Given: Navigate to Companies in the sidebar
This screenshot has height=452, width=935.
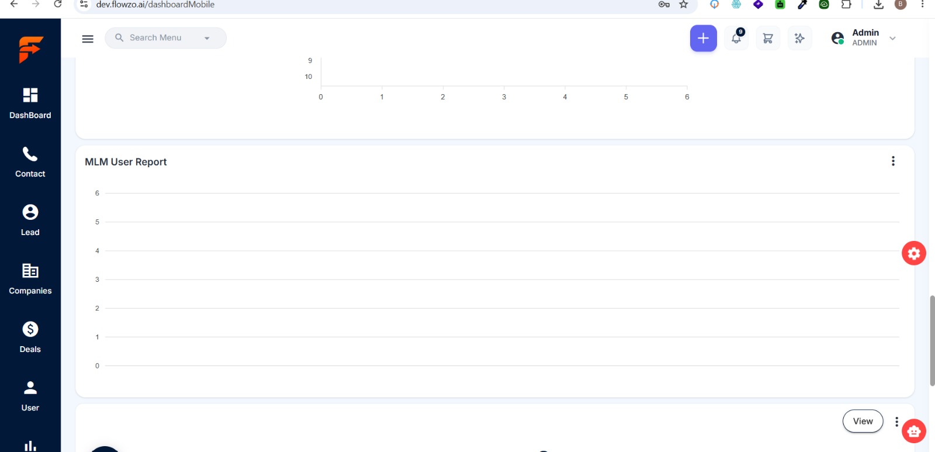Looking at the screenshot, I should [x=30, y=279].
